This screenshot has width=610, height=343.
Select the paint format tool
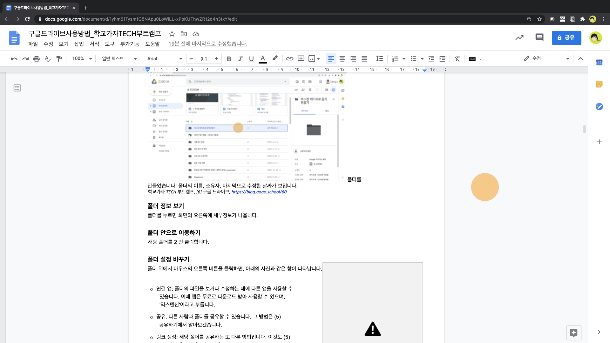coord(59,59)
